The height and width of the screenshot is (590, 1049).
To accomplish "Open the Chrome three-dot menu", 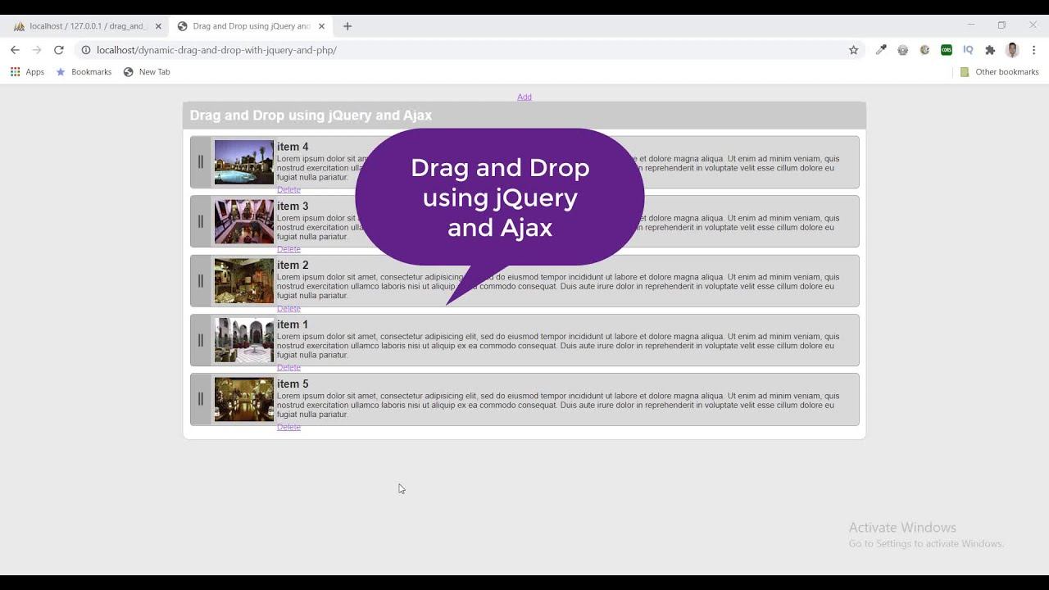I will point(1034,50).
